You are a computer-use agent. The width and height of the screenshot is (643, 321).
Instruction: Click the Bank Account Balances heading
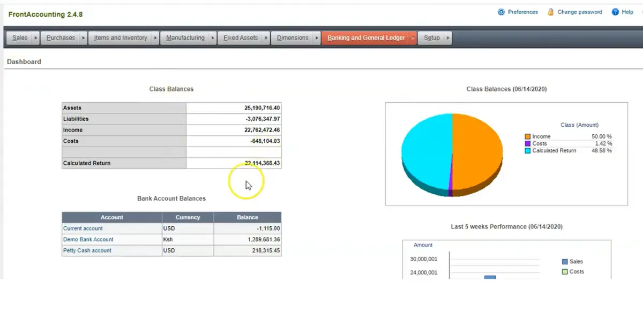click(171, 198)
